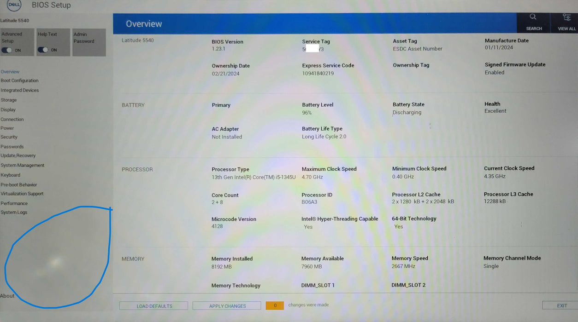Open Passwords section
Image resolution: width=578 pixels, height=322 pixels.
coord(12,146)
